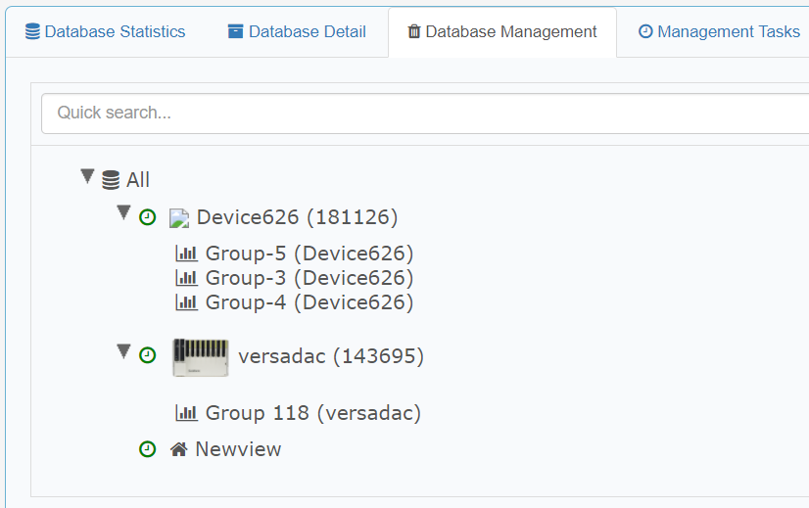809x508 pixels.
Task: Select the Database Management tab
Action: pos(502,32)
